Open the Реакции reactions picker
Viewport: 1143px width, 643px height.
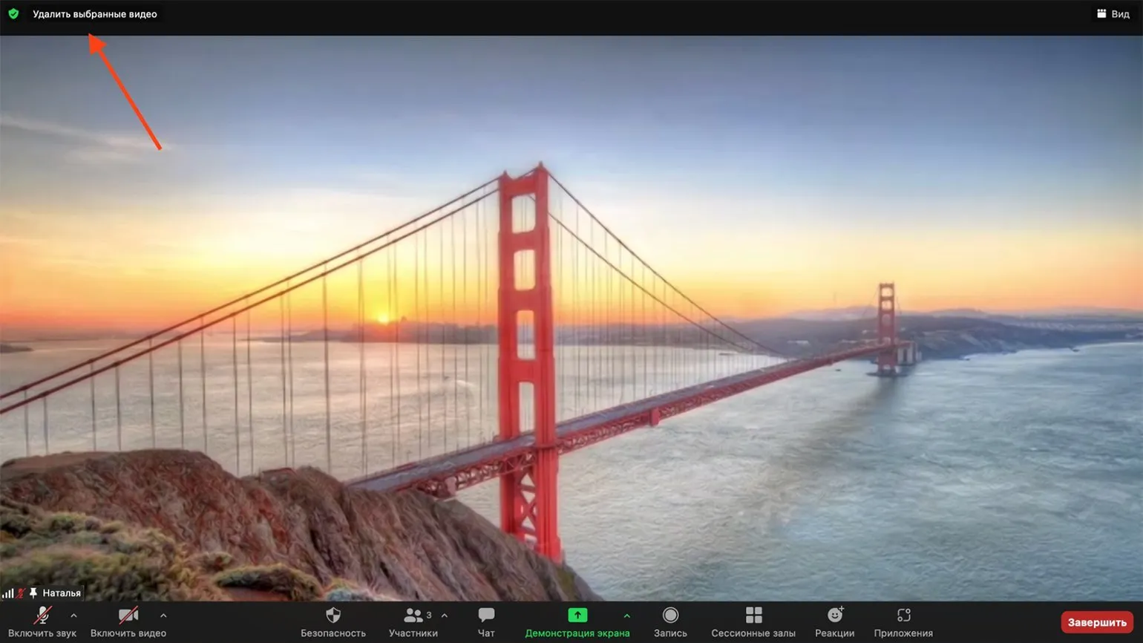point(834,622)
